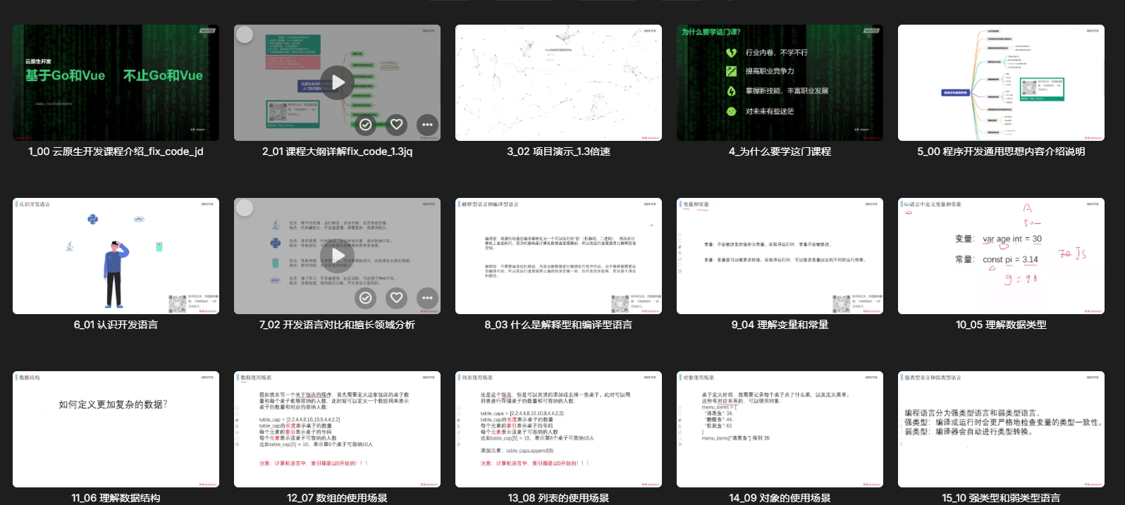
Task: Click title "8_03 什么是解释型和编译型语言"
Action: (558, 325)
